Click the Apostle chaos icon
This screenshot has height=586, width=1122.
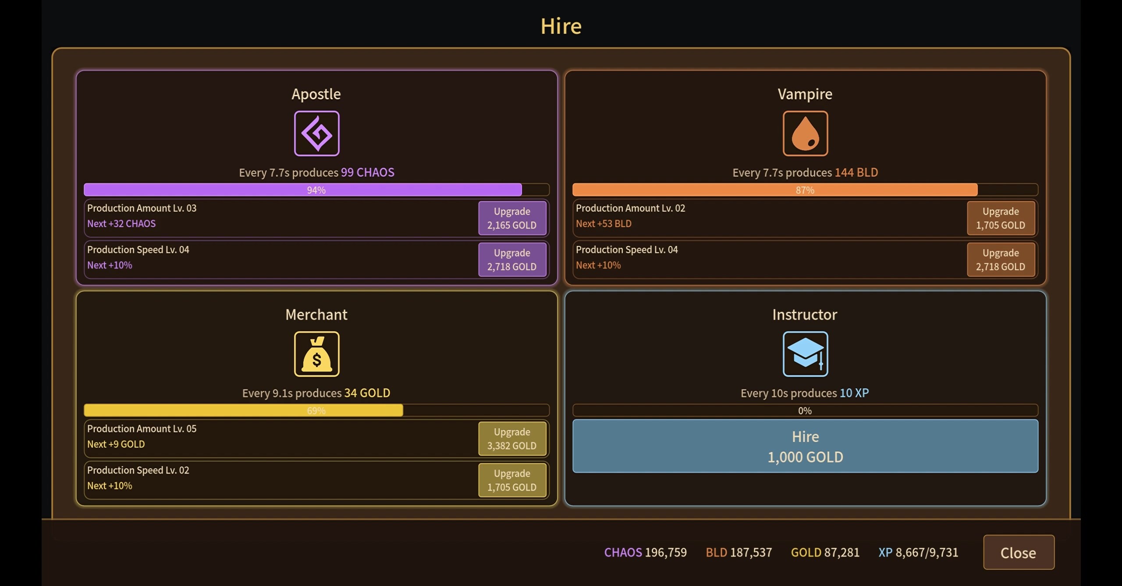pos(316,133)
